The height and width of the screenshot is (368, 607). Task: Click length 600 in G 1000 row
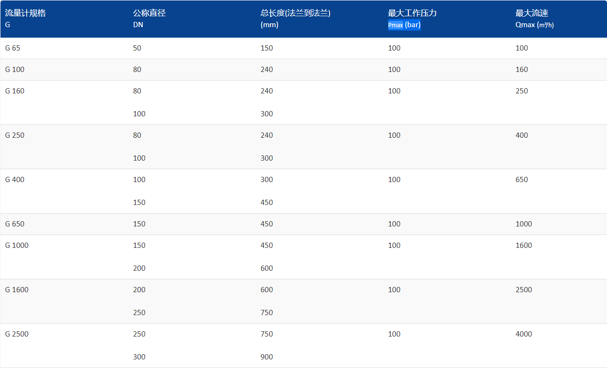[266, 268]
